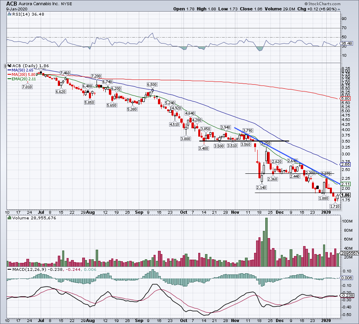
Task: Click the EMA(20) 2.11 legend entry
Action: pos(24,79)
